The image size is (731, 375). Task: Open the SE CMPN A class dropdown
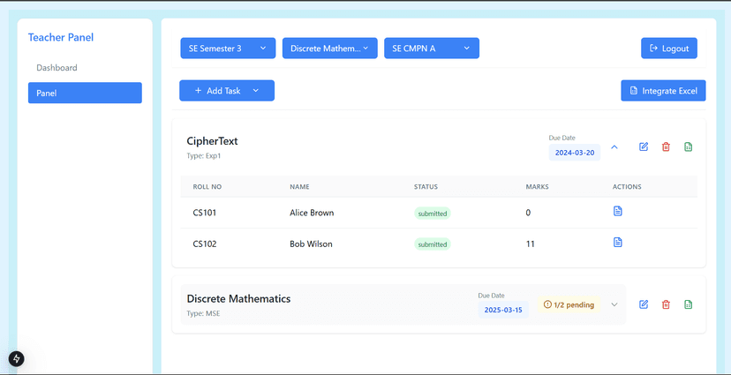(x=431, y=49)
